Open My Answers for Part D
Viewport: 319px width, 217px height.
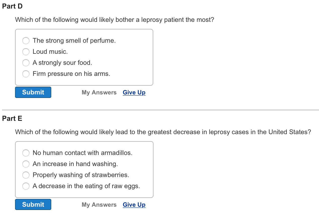pos(99,92)
